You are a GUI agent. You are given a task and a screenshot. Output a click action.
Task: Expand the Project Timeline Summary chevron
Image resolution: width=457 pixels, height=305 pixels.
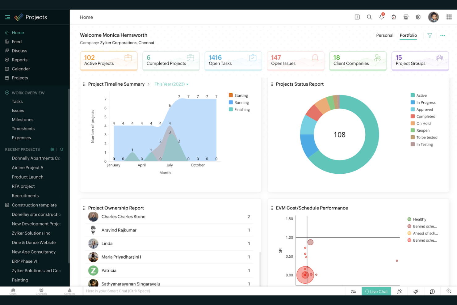pos(149,84)
